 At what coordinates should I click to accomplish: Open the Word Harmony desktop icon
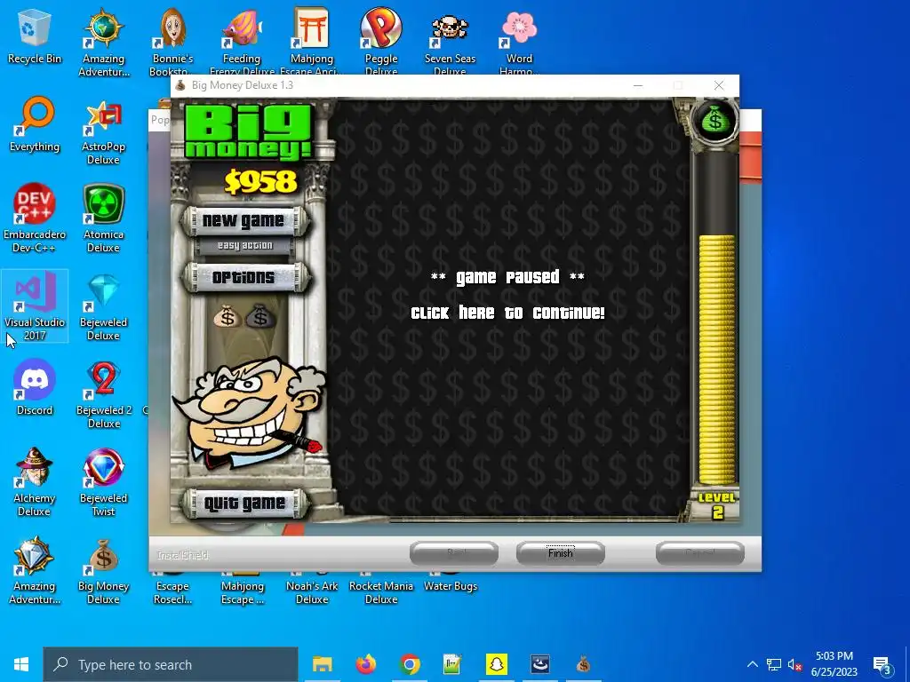click(519, 41)
